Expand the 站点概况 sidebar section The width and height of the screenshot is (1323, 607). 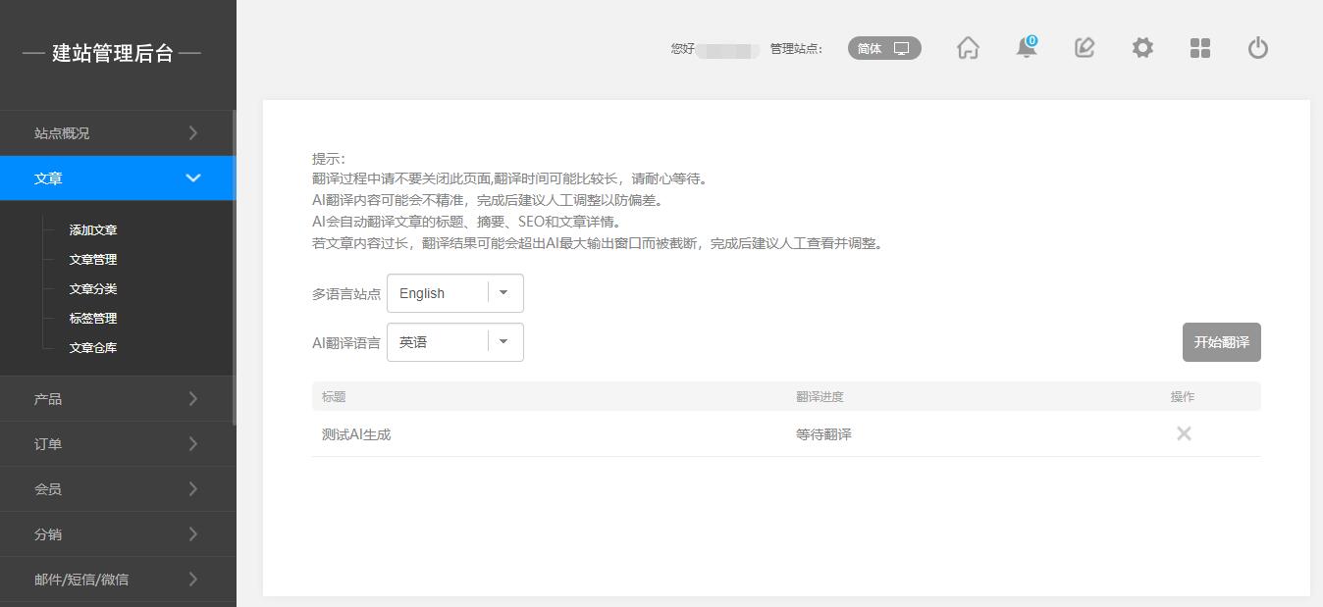point(118,133)
